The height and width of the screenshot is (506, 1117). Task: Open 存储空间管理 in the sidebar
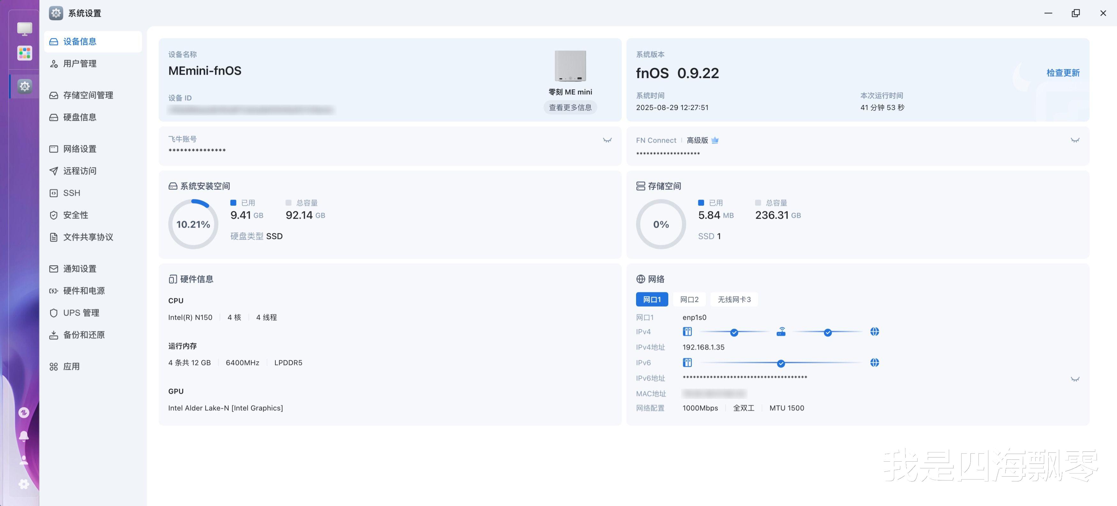[88, 95]
